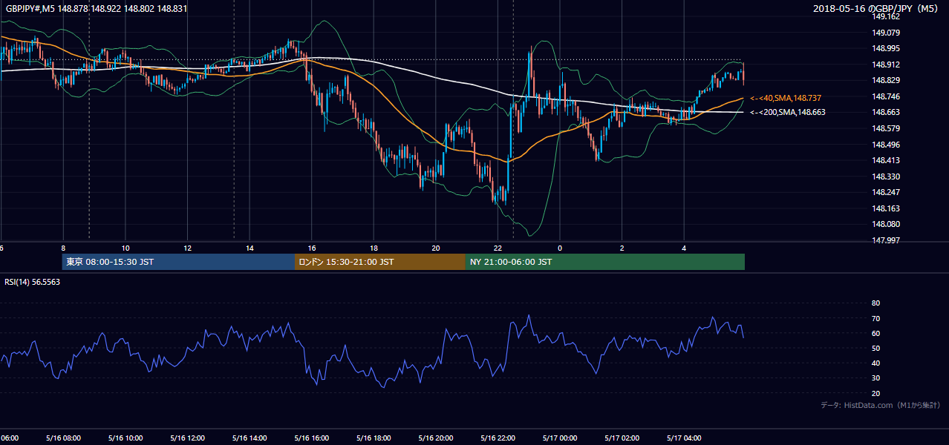The image size is (949, 445).
Task: Click the hour label 16 under price chart
Action: pyautogui.click(x=312, y=248)
